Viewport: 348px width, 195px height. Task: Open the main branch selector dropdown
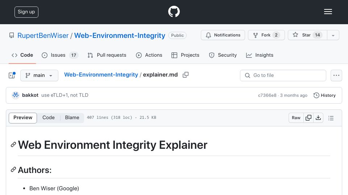point(39,75)
